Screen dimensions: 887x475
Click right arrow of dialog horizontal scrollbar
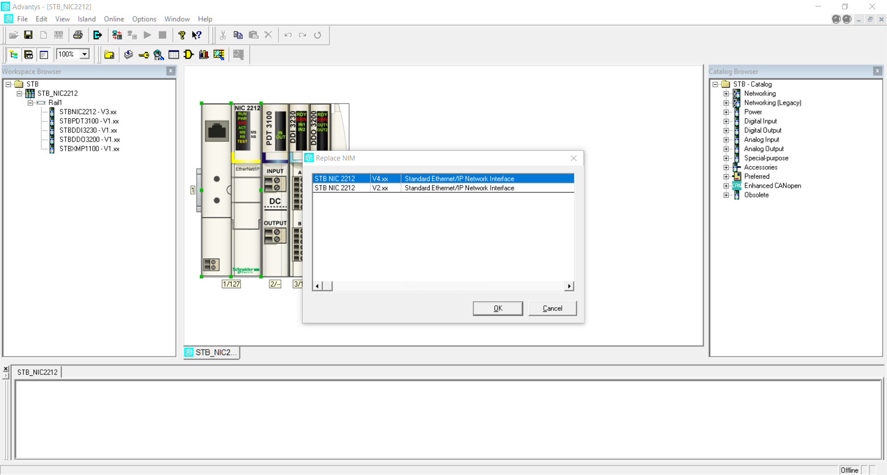point(569,286)
